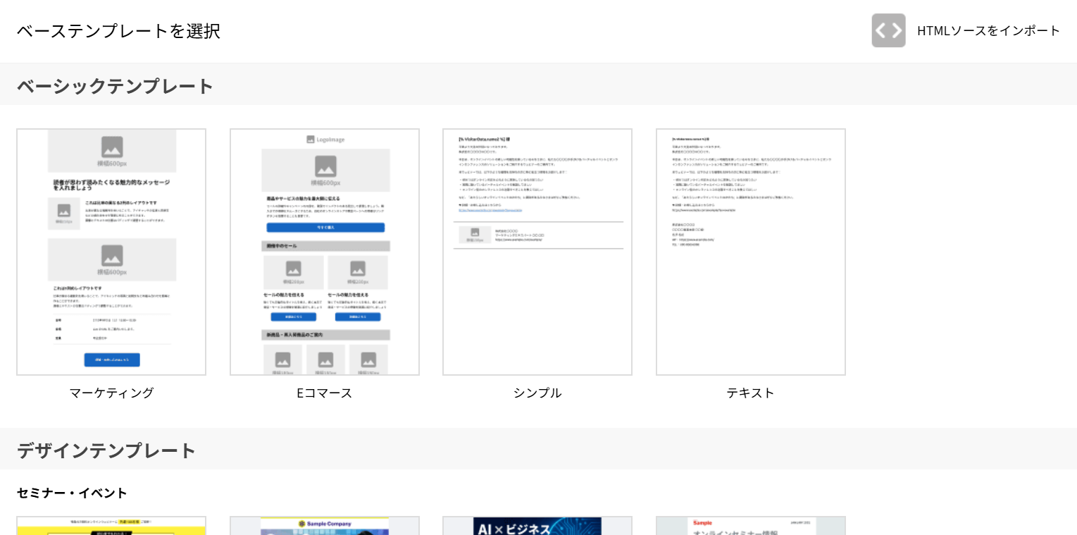
Task: Click the セミナー・イベント subheading
Action: (x=72, y=493)
